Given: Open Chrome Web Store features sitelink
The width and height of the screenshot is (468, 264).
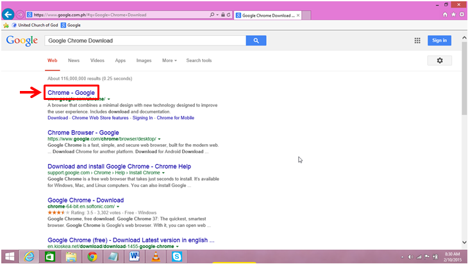Looking at the screenshot, I should click(100, 118).
